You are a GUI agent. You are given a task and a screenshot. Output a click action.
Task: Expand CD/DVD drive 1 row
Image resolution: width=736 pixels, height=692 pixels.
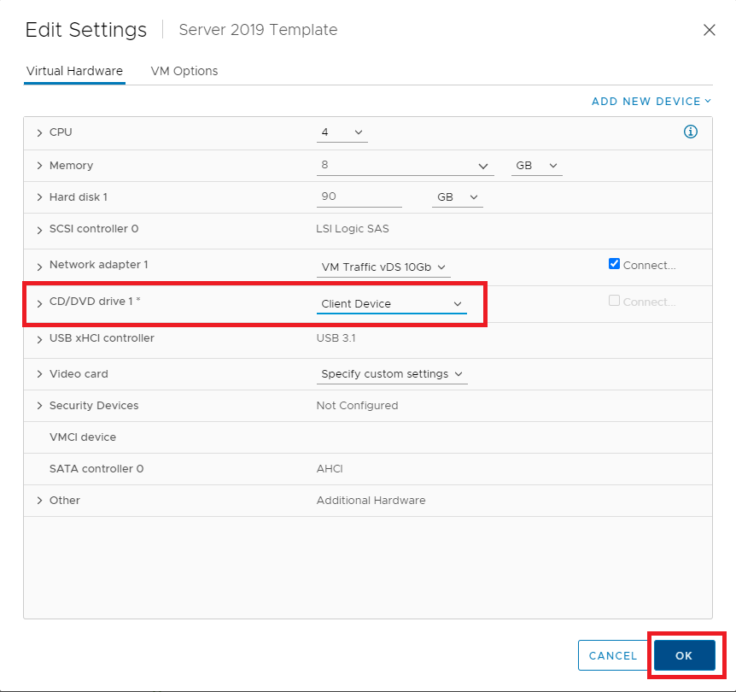click(x=39, y=302)
